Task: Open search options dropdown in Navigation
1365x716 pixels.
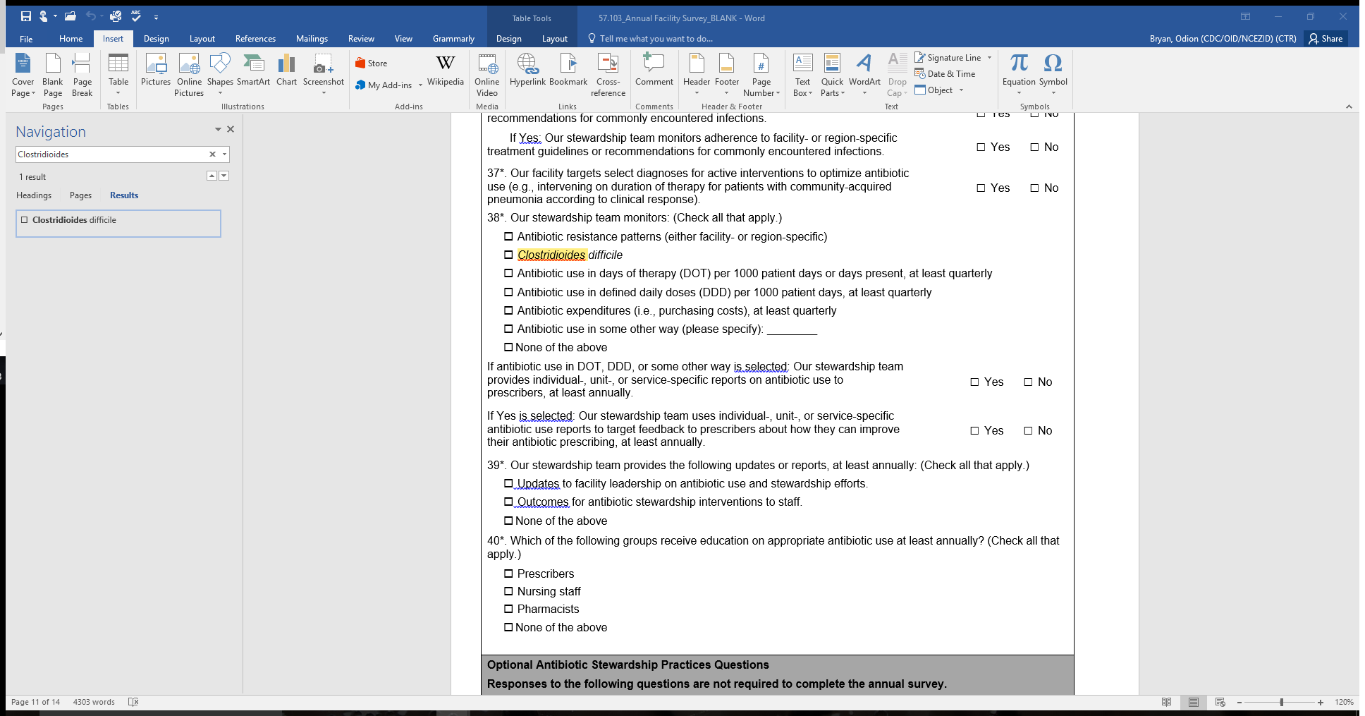Action: tap(225, 154)
